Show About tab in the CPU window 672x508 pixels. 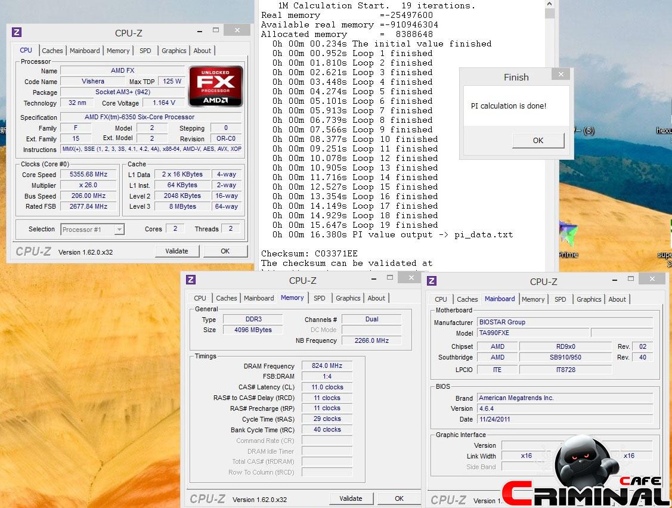[202, 51]
